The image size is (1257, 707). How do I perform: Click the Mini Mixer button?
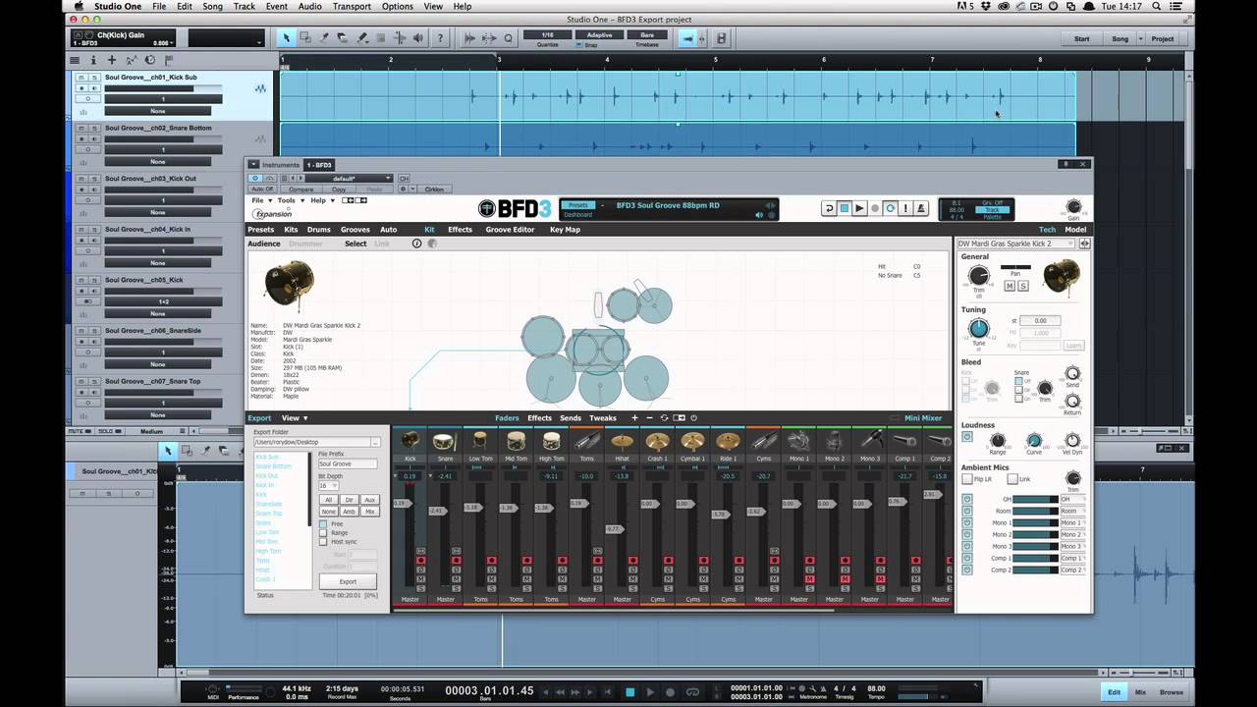pyautogui.click(x=923, y=418)
